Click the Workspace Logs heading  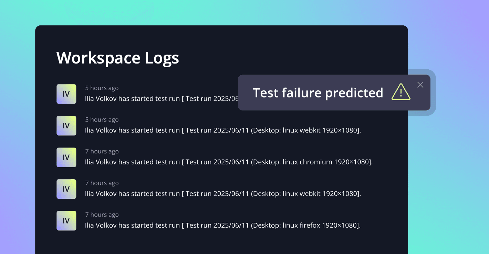(118, 58)
